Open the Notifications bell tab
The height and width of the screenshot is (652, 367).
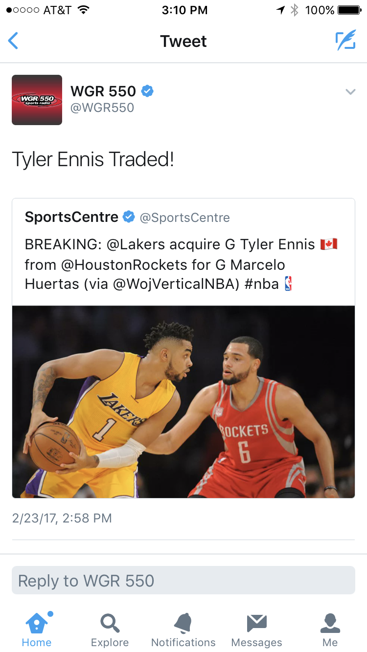point(183,630)
